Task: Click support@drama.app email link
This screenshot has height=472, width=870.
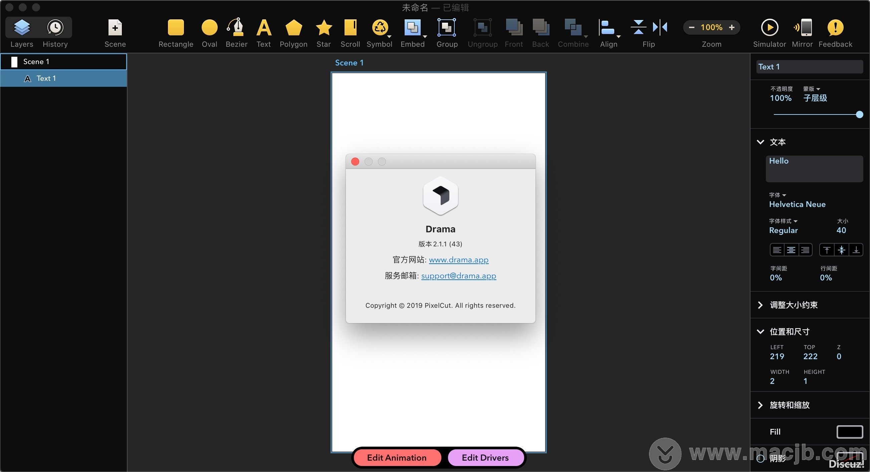Action: [458, 276]
